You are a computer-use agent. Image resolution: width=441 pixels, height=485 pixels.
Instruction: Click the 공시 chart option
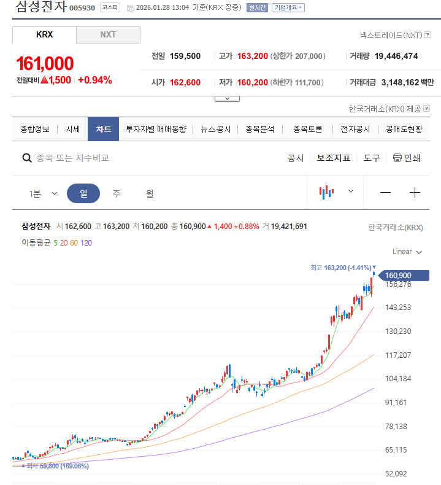pyautogui.click(x=296, y=158)
